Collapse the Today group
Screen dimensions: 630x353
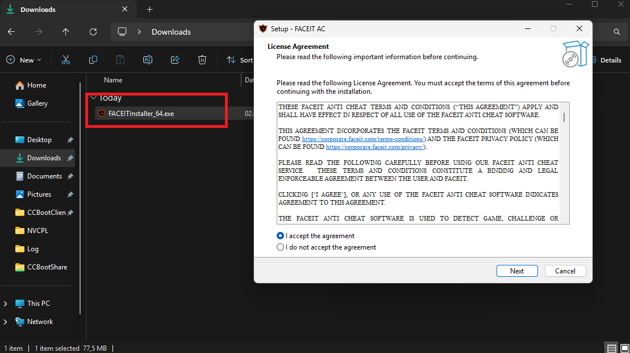click(93, 98)
